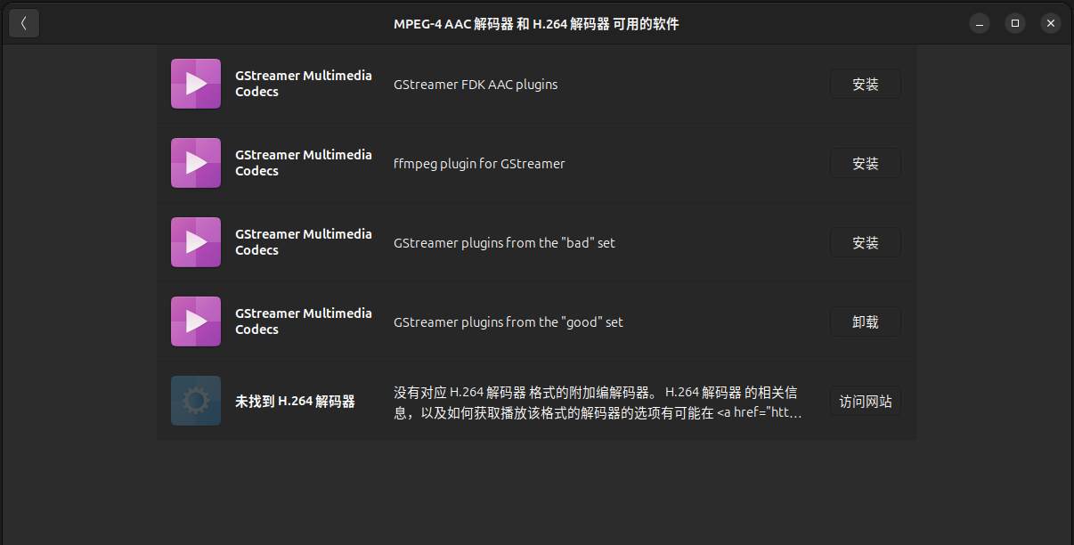This screenshot has height=545, width=1074.
Task: Click the window title MPEG-4 AAC 解码器 和 H.264 解码器 可用的软件
Action: pyautogui.click(x=536, y=24)
